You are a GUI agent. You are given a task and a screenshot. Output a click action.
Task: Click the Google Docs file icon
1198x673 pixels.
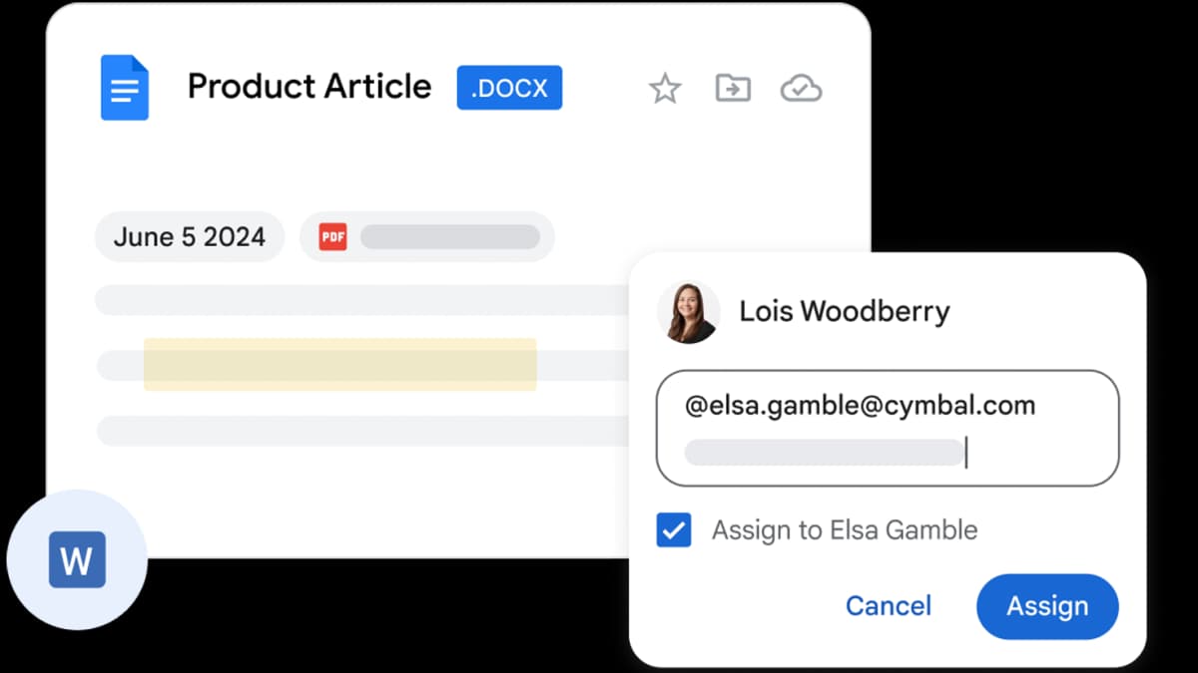tap(125, 88)
